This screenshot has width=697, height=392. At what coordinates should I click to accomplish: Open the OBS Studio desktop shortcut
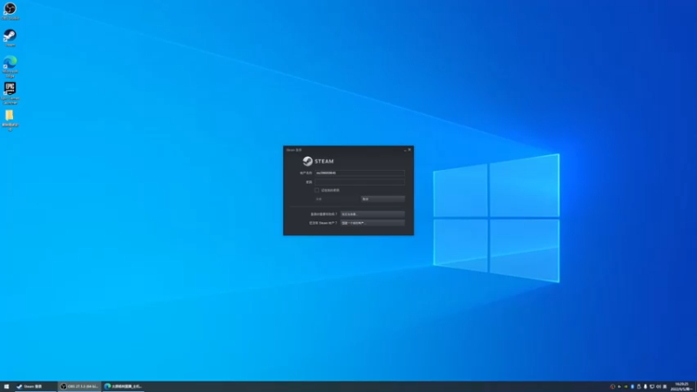click(x=10, y=11)
